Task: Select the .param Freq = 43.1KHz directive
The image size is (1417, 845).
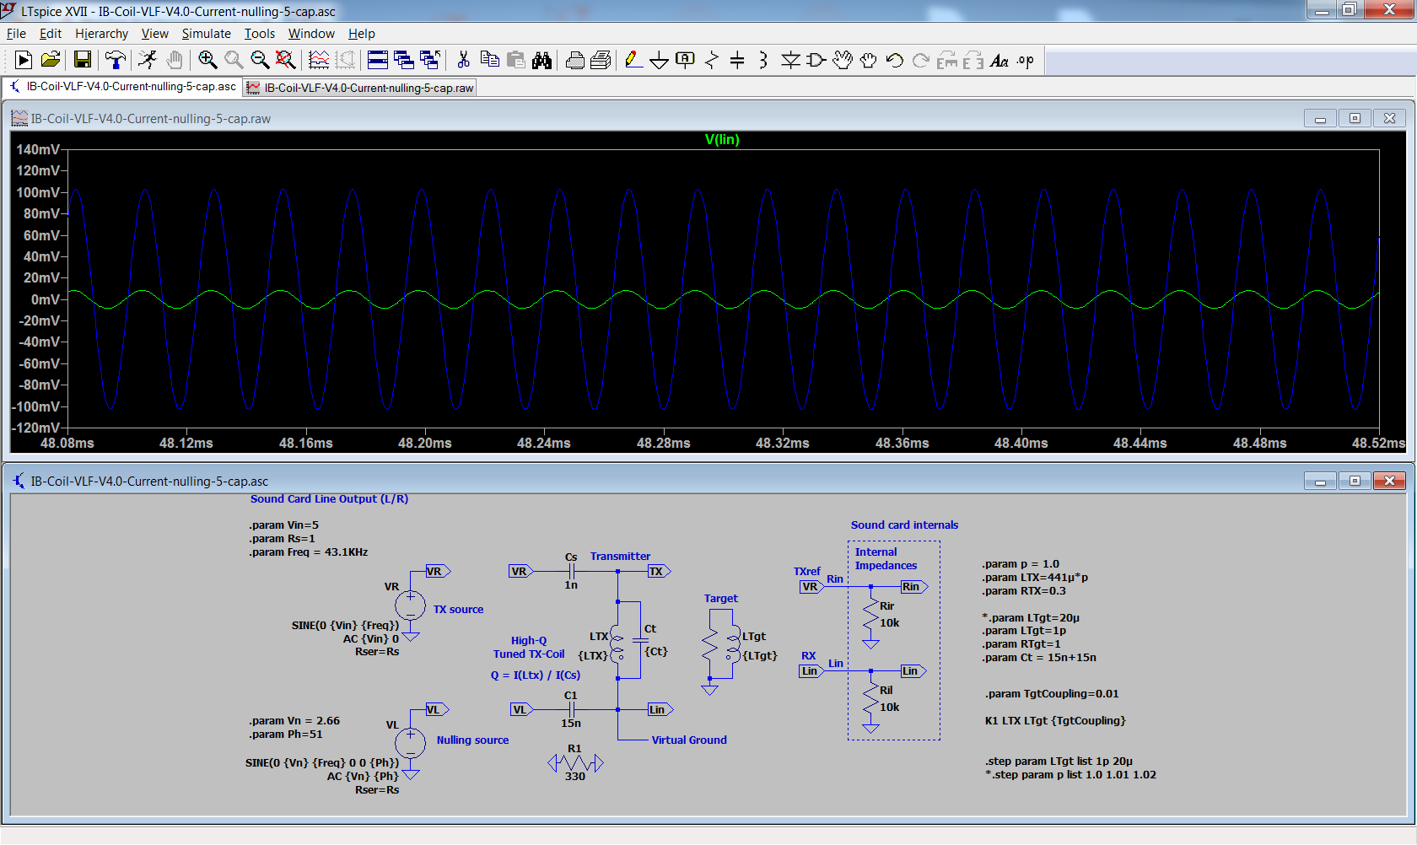Action: click(309, 552)
